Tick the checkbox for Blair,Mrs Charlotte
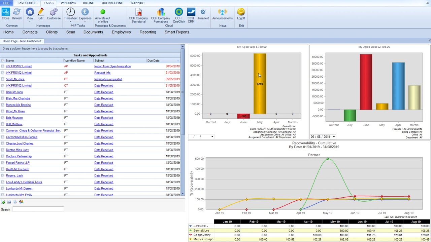 (x=3, y=98)
